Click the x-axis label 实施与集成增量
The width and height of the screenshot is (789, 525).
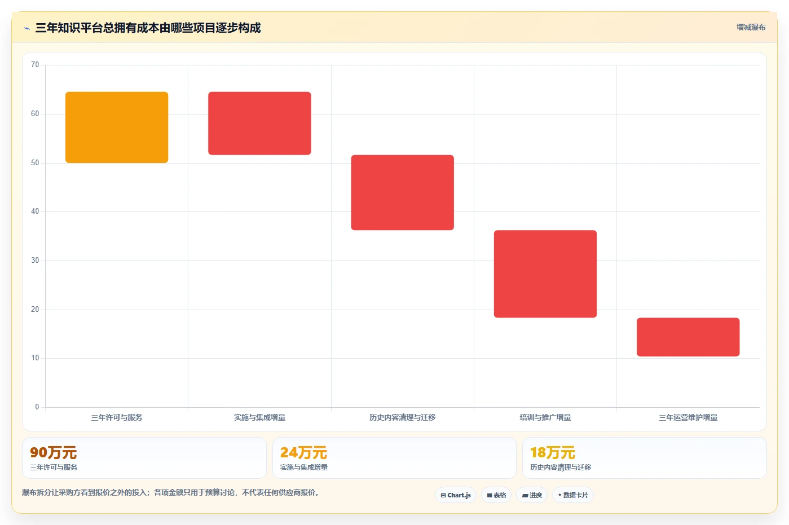[259, 418]
